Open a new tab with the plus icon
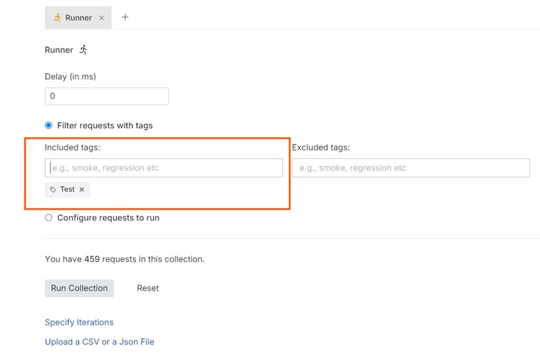 click(x=125, y=17)
